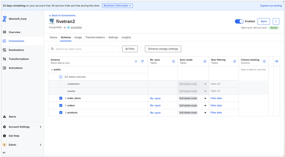285x157 pixels.
Task: Click Filter data for order_items
Action: click(216, 98)
